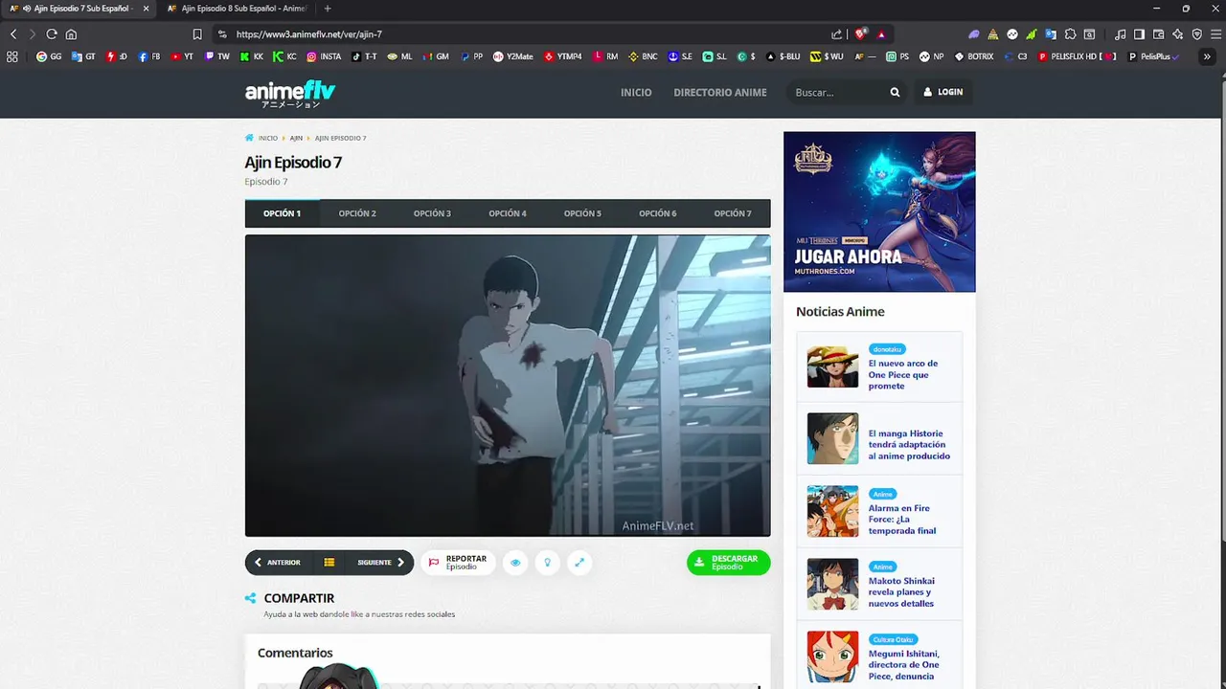This screenshot has height=689, width=1226.
Task: Go to INICIO in the site menu
Action: point(636,93)
